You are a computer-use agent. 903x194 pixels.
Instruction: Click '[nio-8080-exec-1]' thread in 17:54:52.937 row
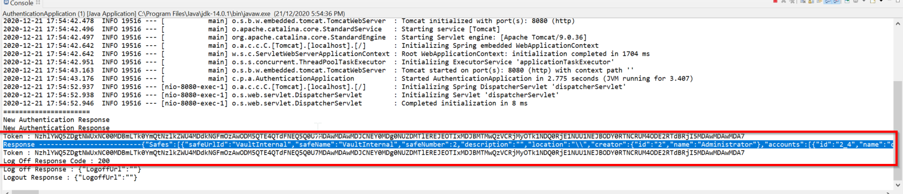(x=195, y=87)
